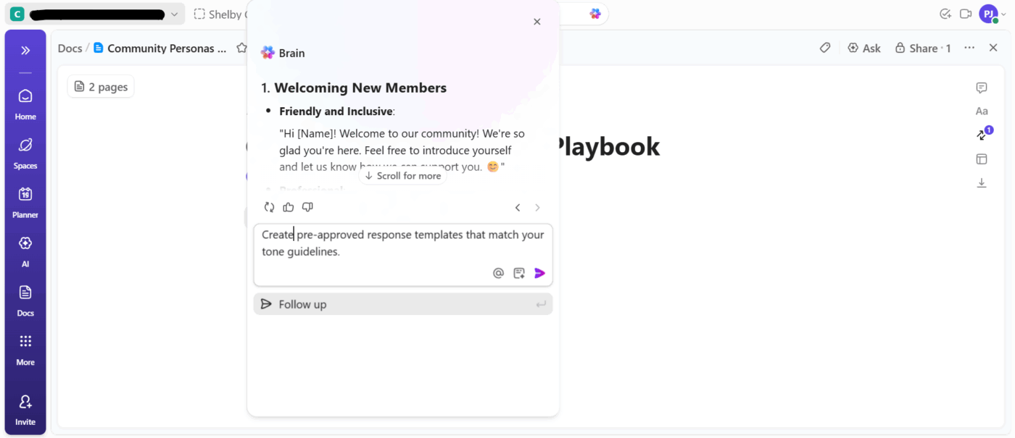Click the regenerate response icon
The height and width of the screenshot is (438, 1015).
pyautogui.click(x=269, y=207)
